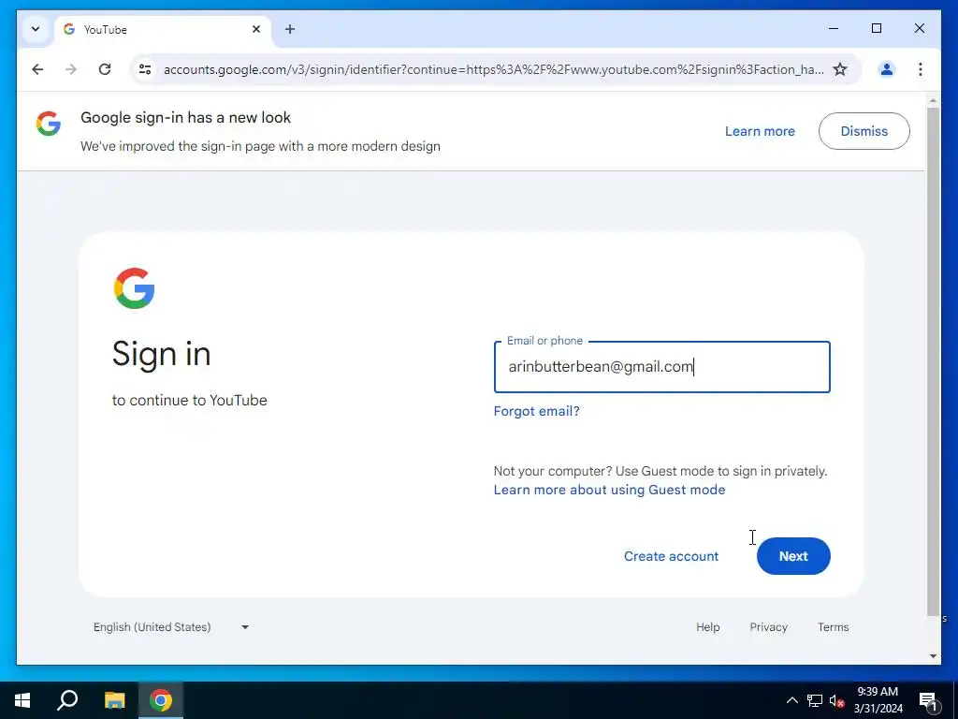Focus the Email or phone field
Image resolution: width=958 pixels, height=719 pixels.
pos(661,367)
